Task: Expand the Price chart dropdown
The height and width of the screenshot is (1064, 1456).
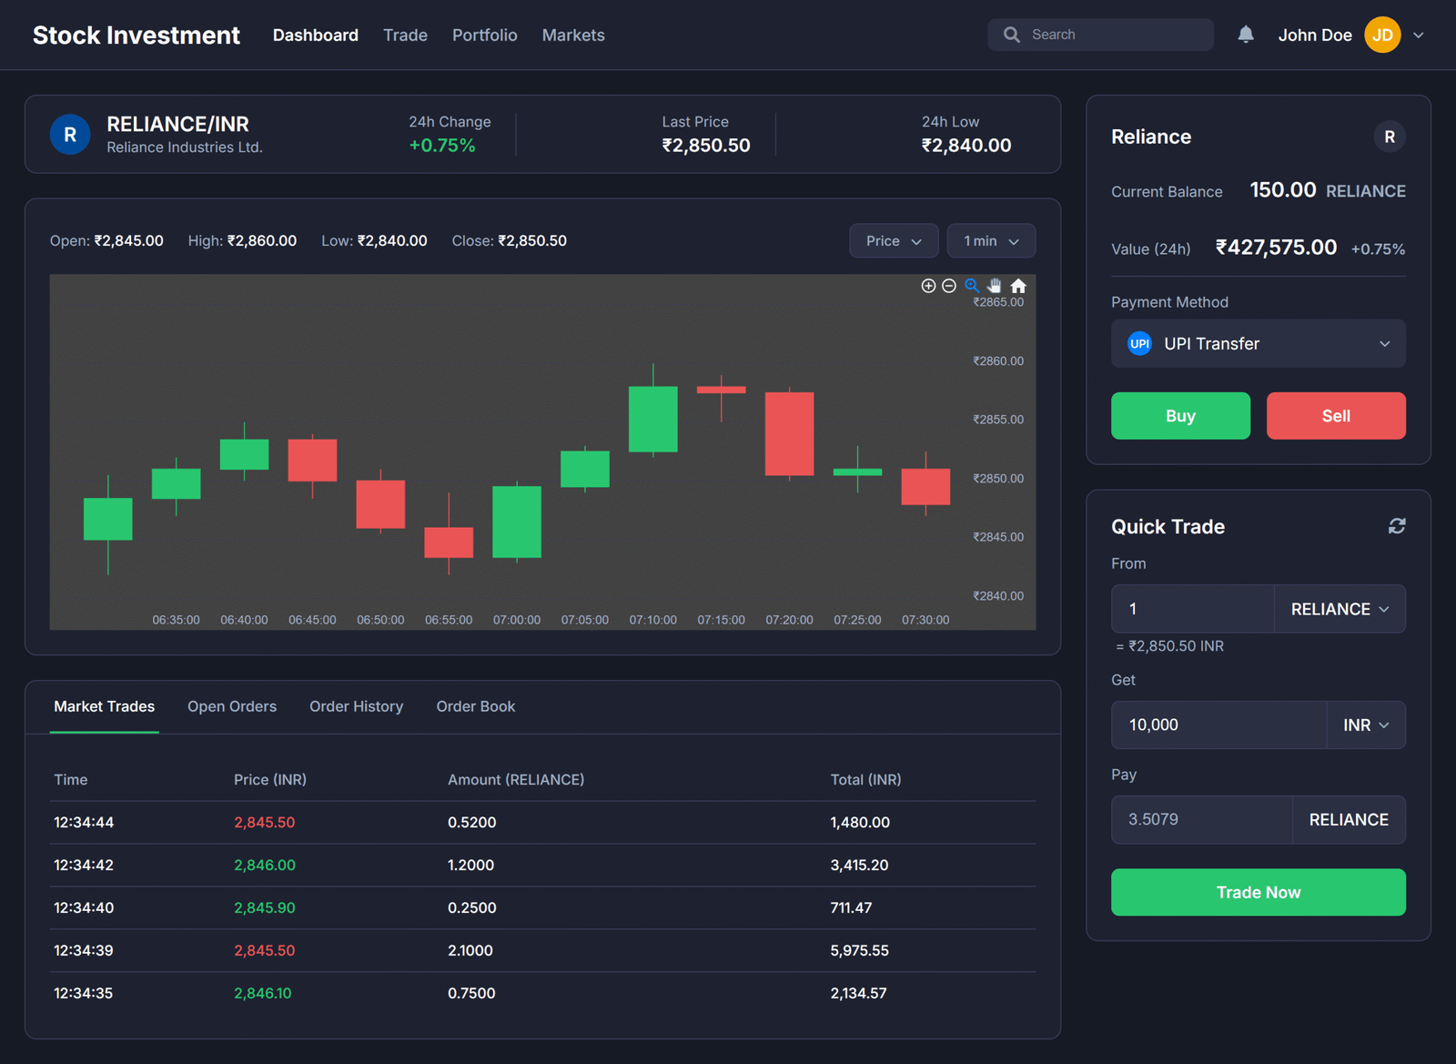Action: coord(893,241)
